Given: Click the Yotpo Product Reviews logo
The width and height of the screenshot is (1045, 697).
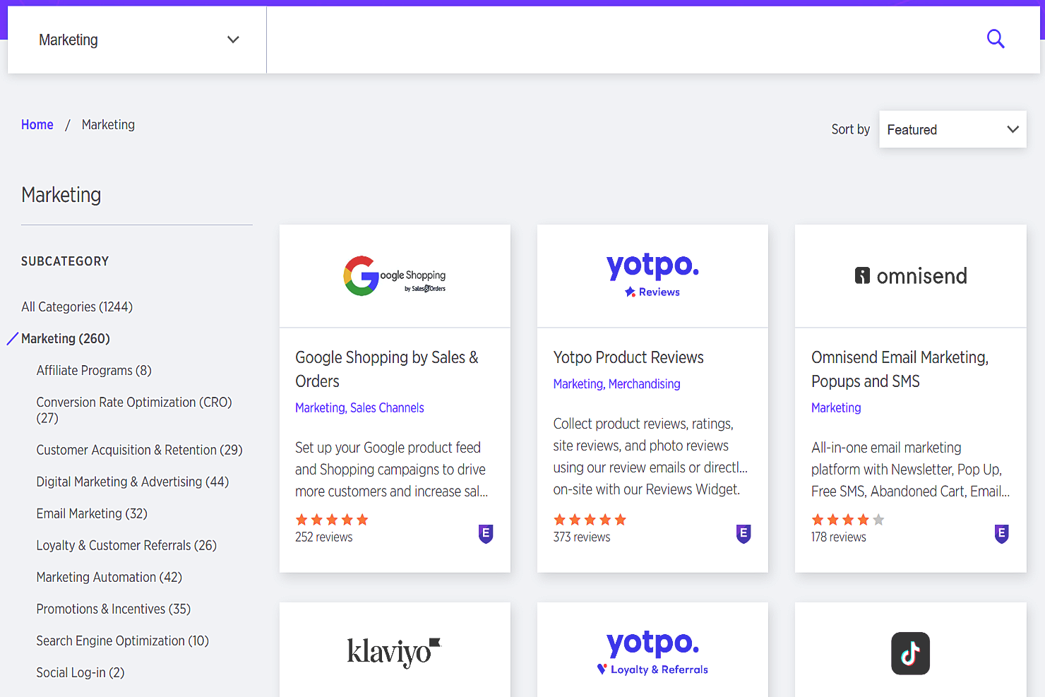Looking at the screenshot, I should [652, 275].
